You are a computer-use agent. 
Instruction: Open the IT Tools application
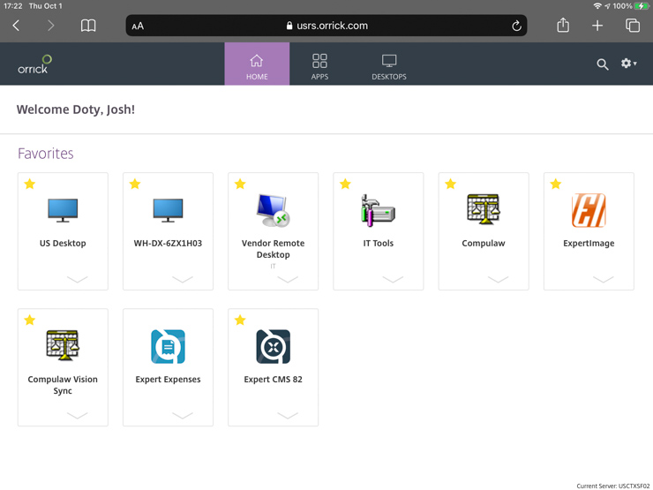point(378,211)
